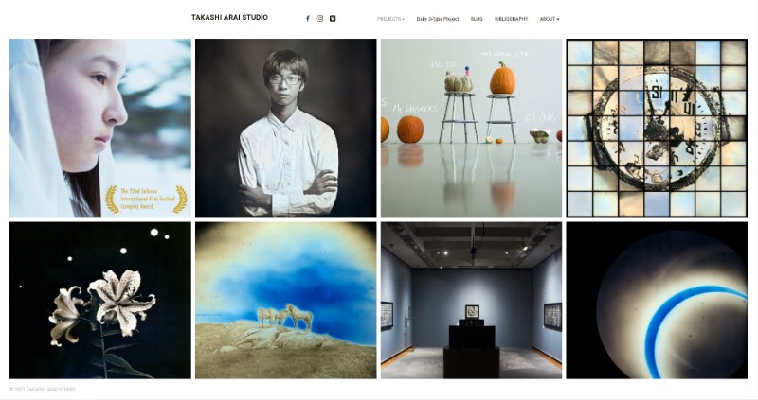Open the Vimeo channel icon

(x=333, y=19)
